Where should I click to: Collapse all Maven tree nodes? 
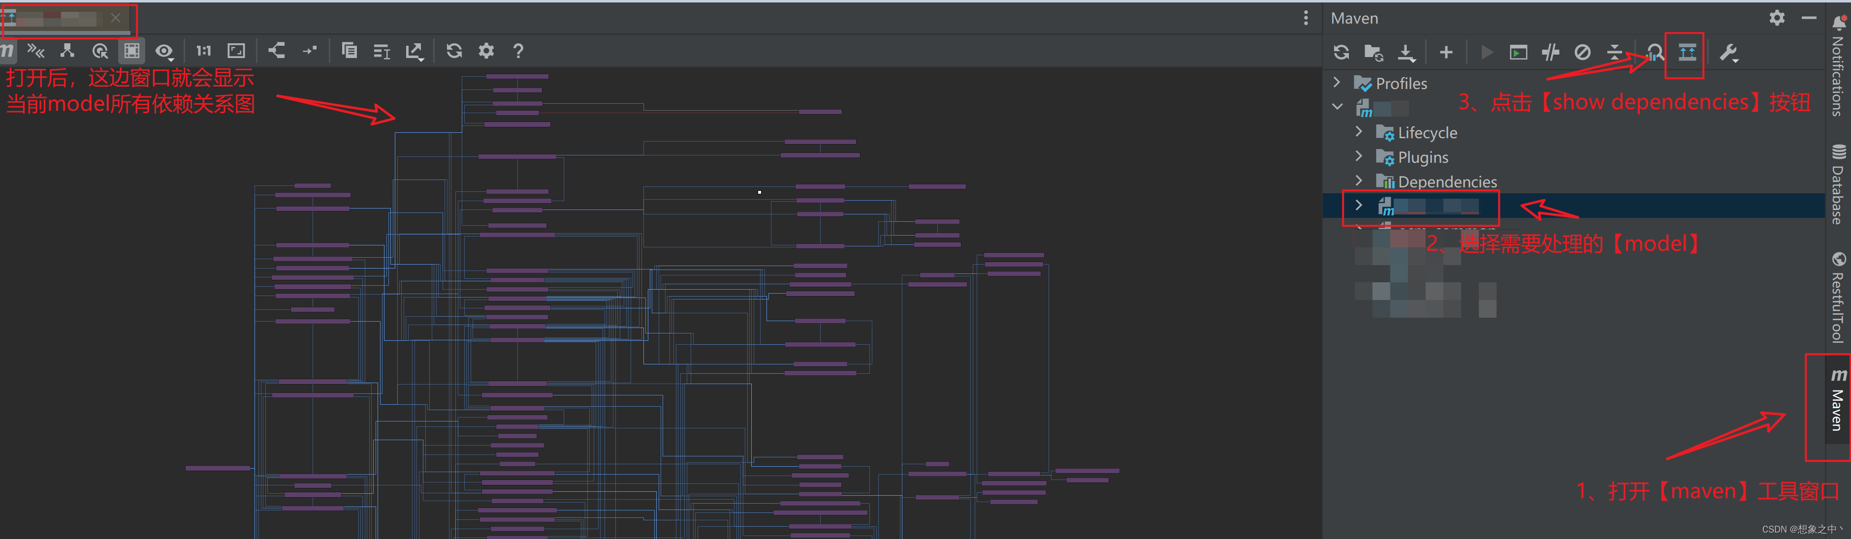coord(1615,52)
